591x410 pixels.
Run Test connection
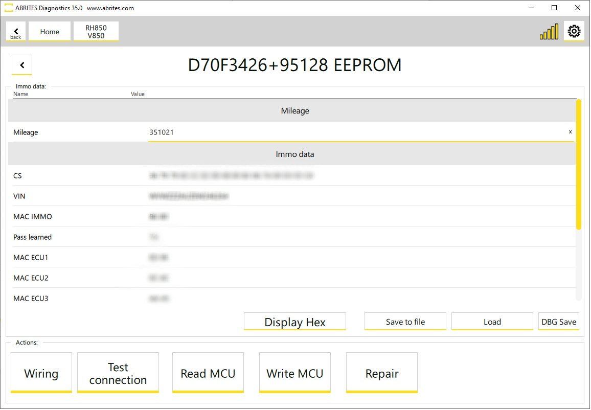tap(118, 373)
